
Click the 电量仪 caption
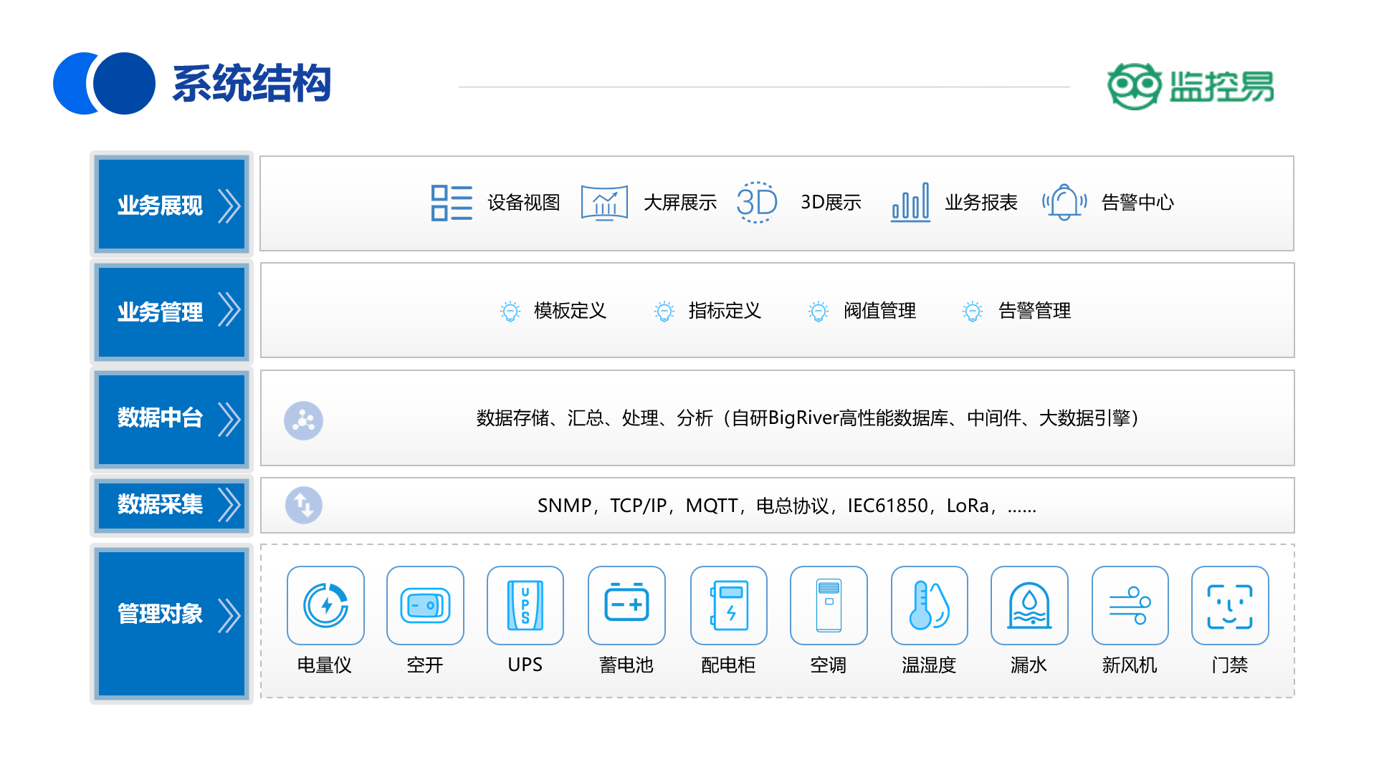(x=325, y=665)
